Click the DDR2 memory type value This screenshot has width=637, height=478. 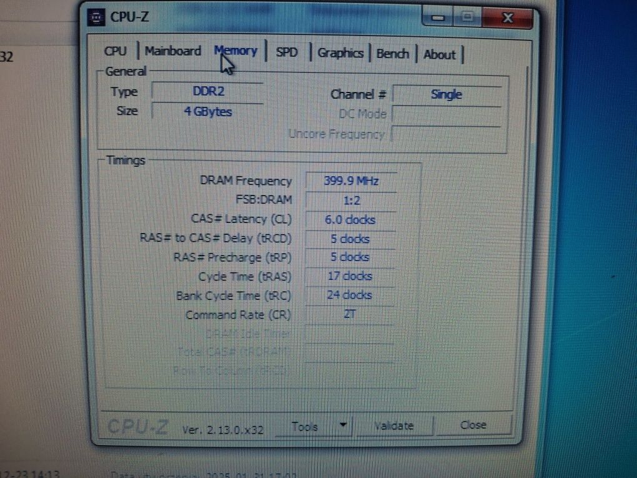208,91
